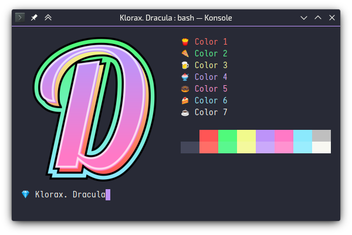Screen dimensions: 352x235
Task: Click the red 'Color 1' text
Action: pos(211,42)
